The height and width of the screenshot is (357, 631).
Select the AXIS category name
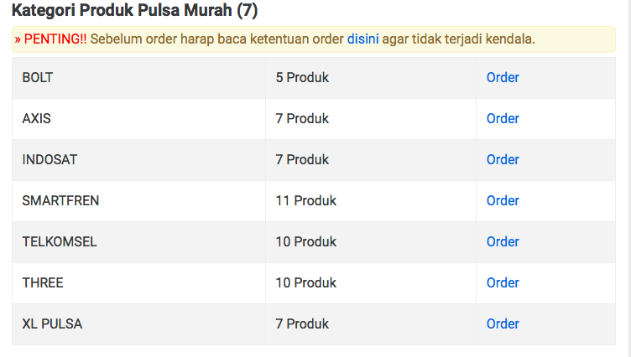(x=36, y=118)
